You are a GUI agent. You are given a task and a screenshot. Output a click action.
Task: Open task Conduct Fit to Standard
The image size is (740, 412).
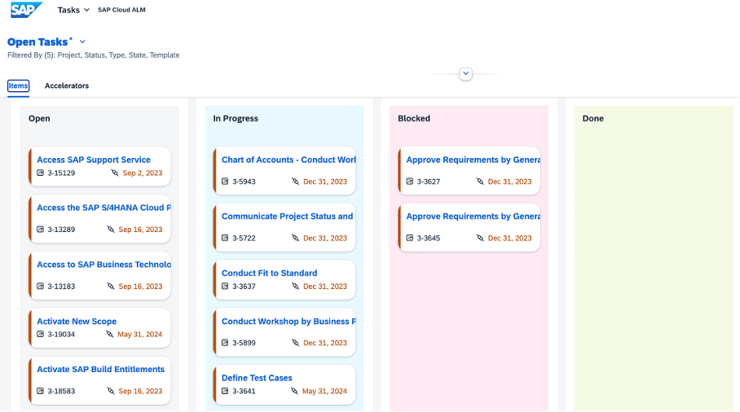[x=270, y=273]
